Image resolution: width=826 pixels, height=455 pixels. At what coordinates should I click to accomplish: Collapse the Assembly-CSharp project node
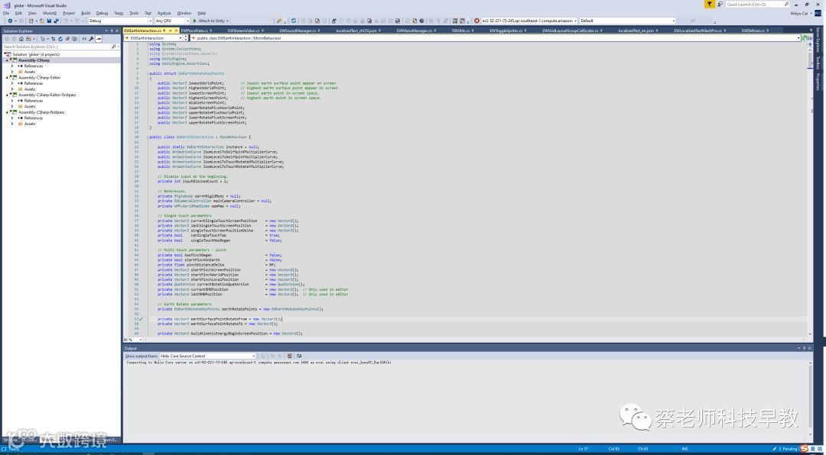[x=8, y=60]
